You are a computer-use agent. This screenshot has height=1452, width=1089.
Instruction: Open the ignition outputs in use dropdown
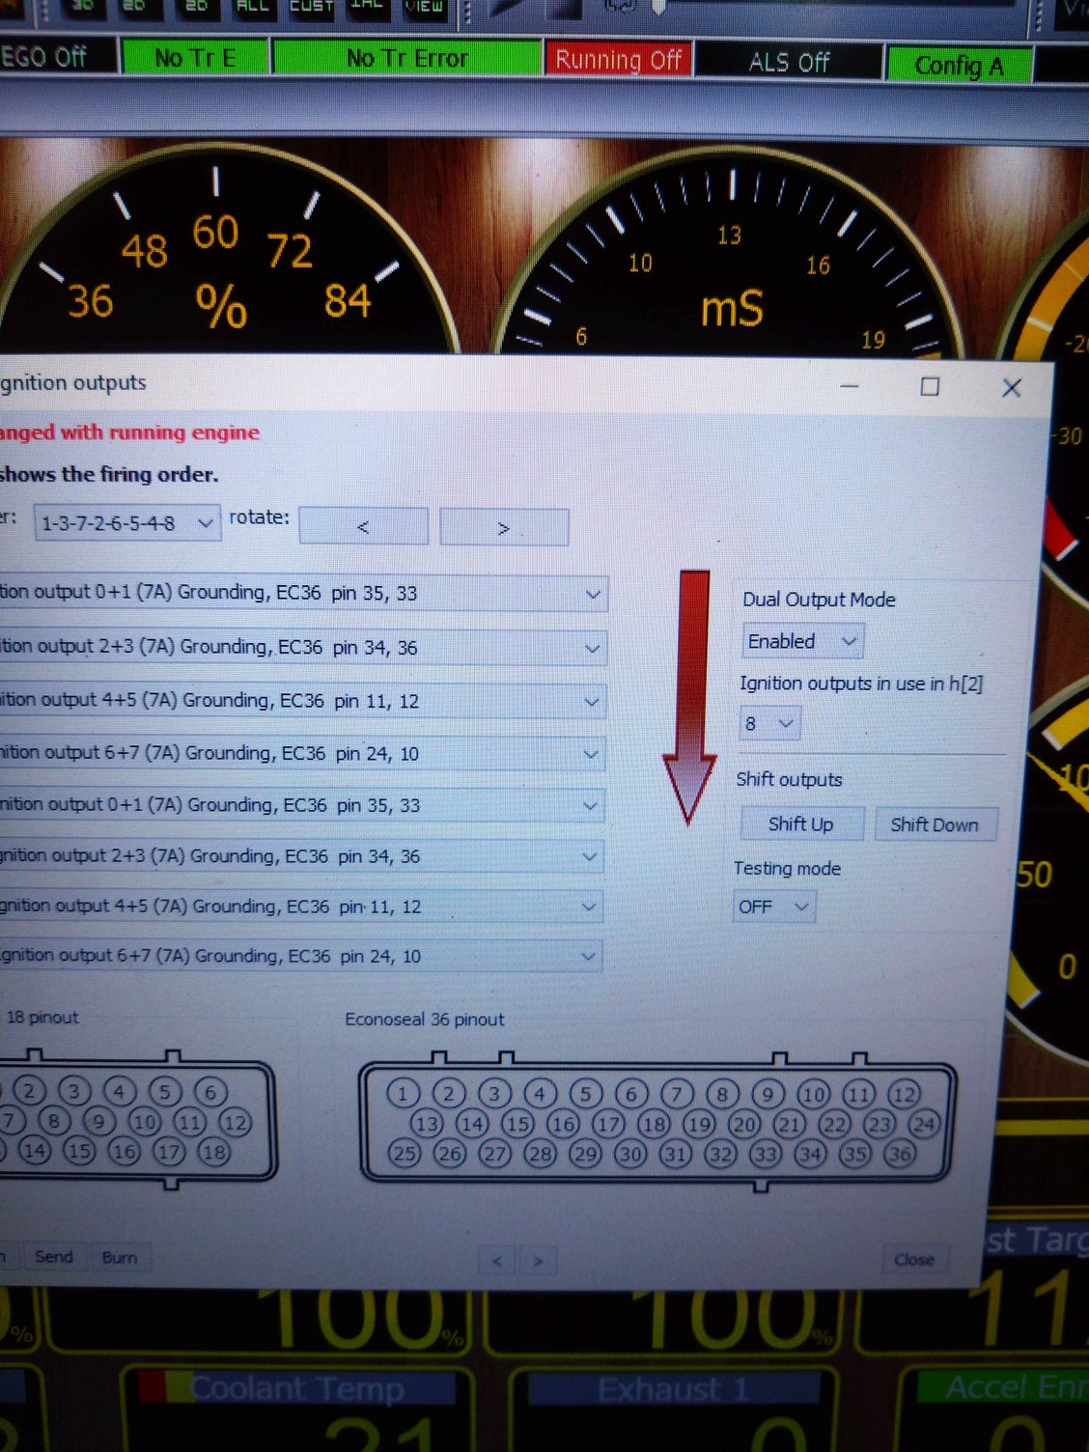tap(768, 723)
